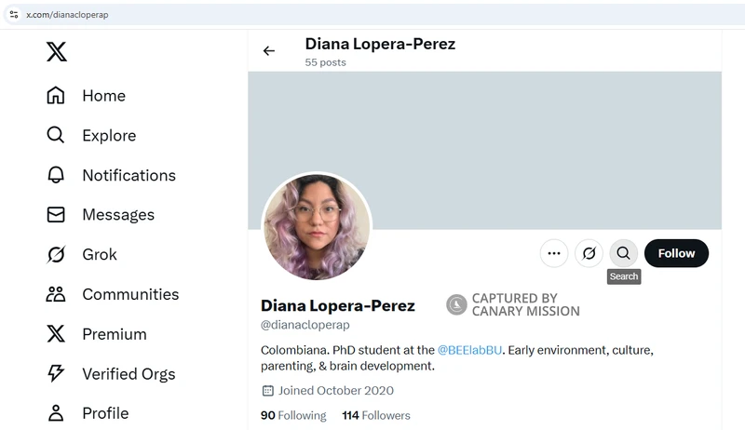Follow Diana Lopera-Perez
Viewport: 745px width, 430px height.
pyautogui.click(x=676, y=253)
